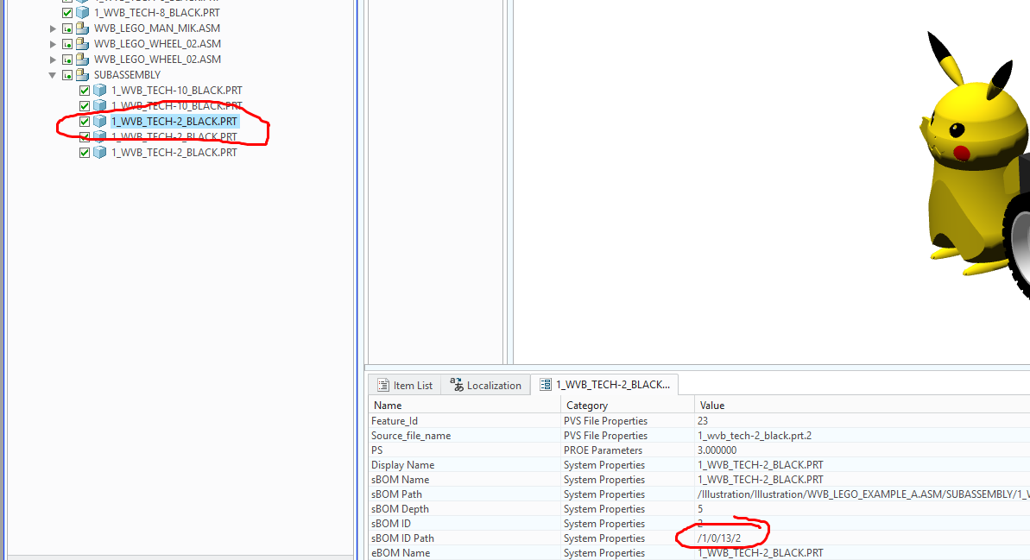1030x560 pixels.
Task: Select the sBOM Path property row
Action: (699, 494)
